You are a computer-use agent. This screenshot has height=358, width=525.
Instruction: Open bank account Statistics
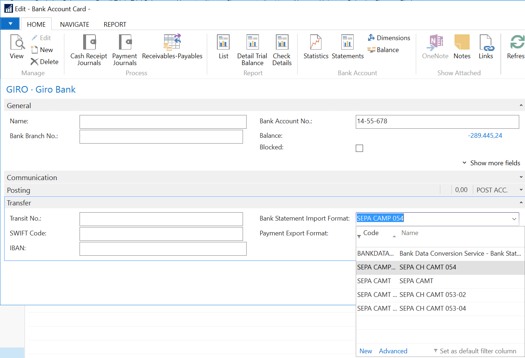point(316,47)
